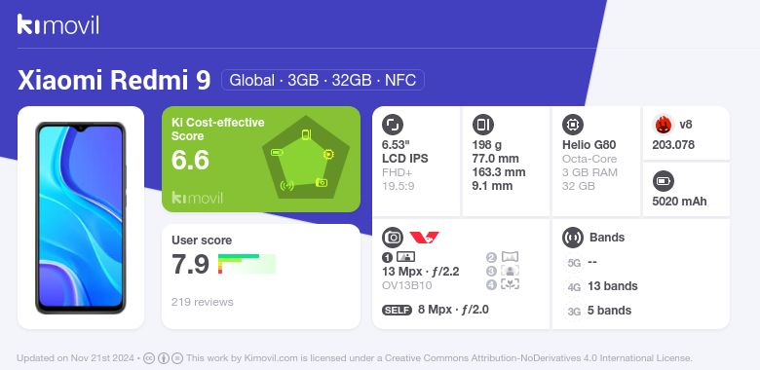Image resolution: width=760 pixels, height=370 pixels.
Task: Select the Global 3GB 32GB NFC variant label
Action: tap(323, 80)
